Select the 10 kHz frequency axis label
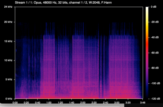 [8, 60]
